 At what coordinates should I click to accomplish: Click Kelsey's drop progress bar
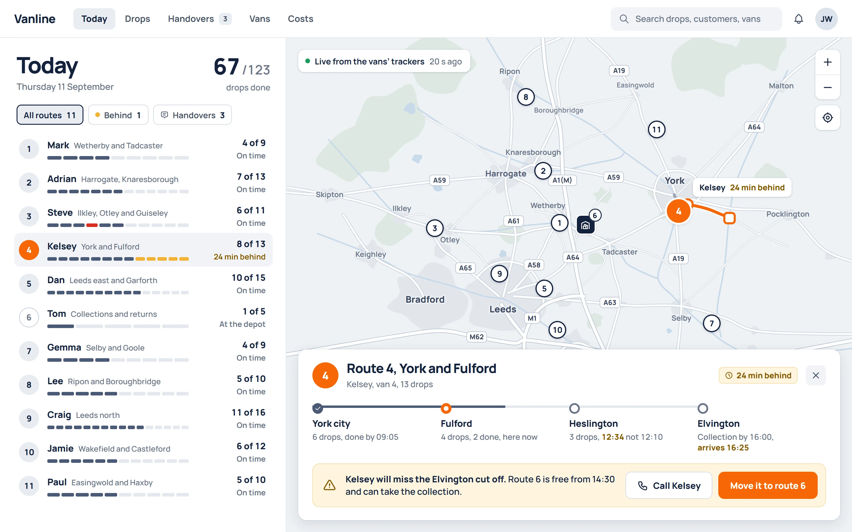[x=118, y=259]
